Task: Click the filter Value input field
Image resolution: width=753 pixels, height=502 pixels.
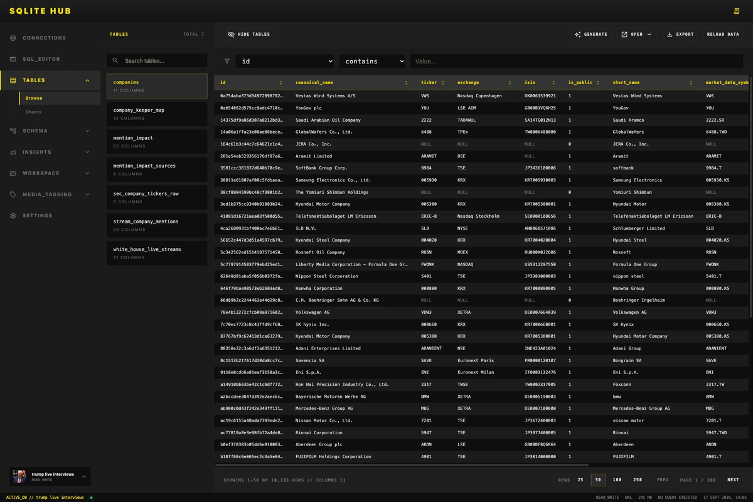Action: coord(577,61)
